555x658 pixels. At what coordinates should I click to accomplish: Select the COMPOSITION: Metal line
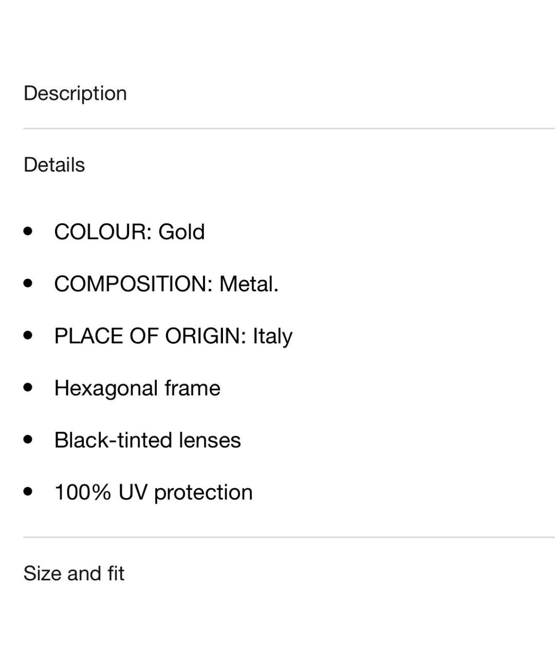click(166, 284)
